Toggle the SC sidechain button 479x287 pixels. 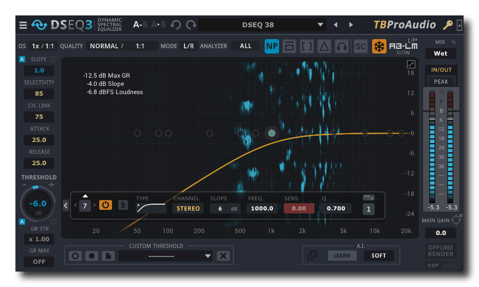(360, 46)
